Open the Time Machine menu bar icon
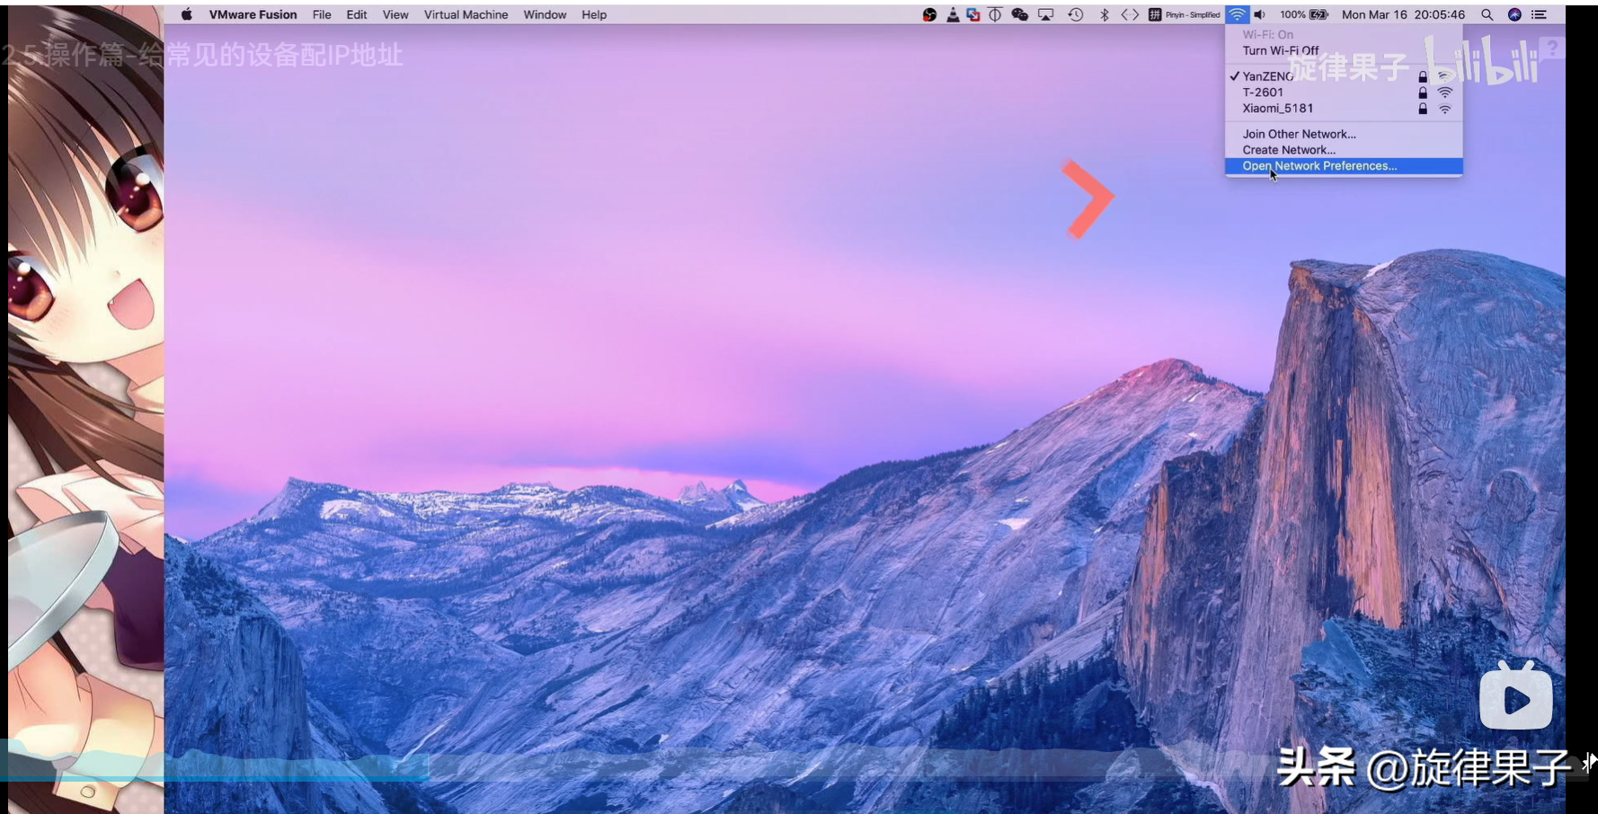Viewport: 1598px width, 814px height. click(1075, 14)
